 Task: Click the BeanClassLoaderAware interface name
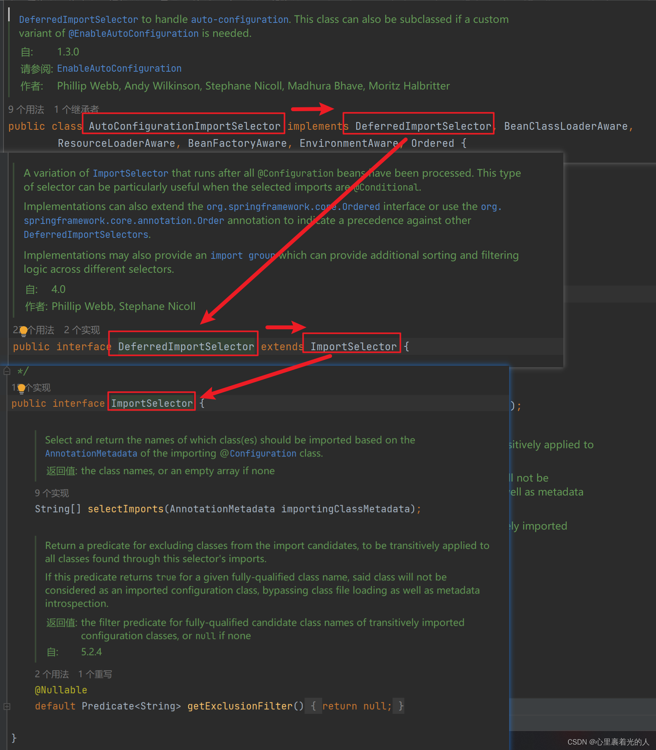click(x=566, y=126)
